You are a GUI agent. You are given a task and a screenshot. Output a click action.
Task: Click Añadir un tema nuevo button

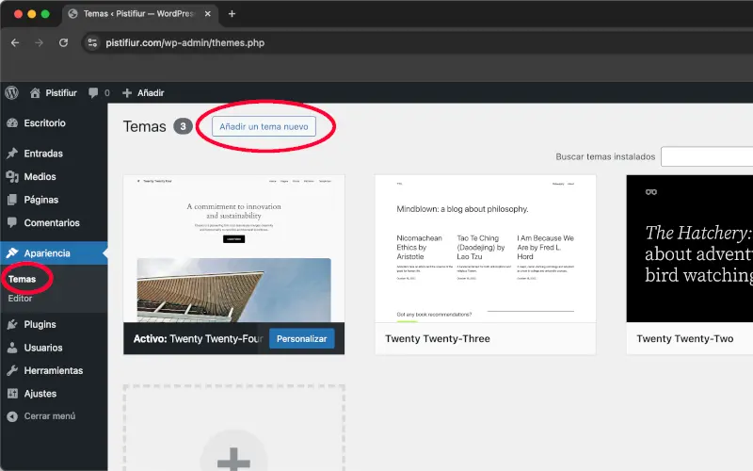click(x=264, y=126)
